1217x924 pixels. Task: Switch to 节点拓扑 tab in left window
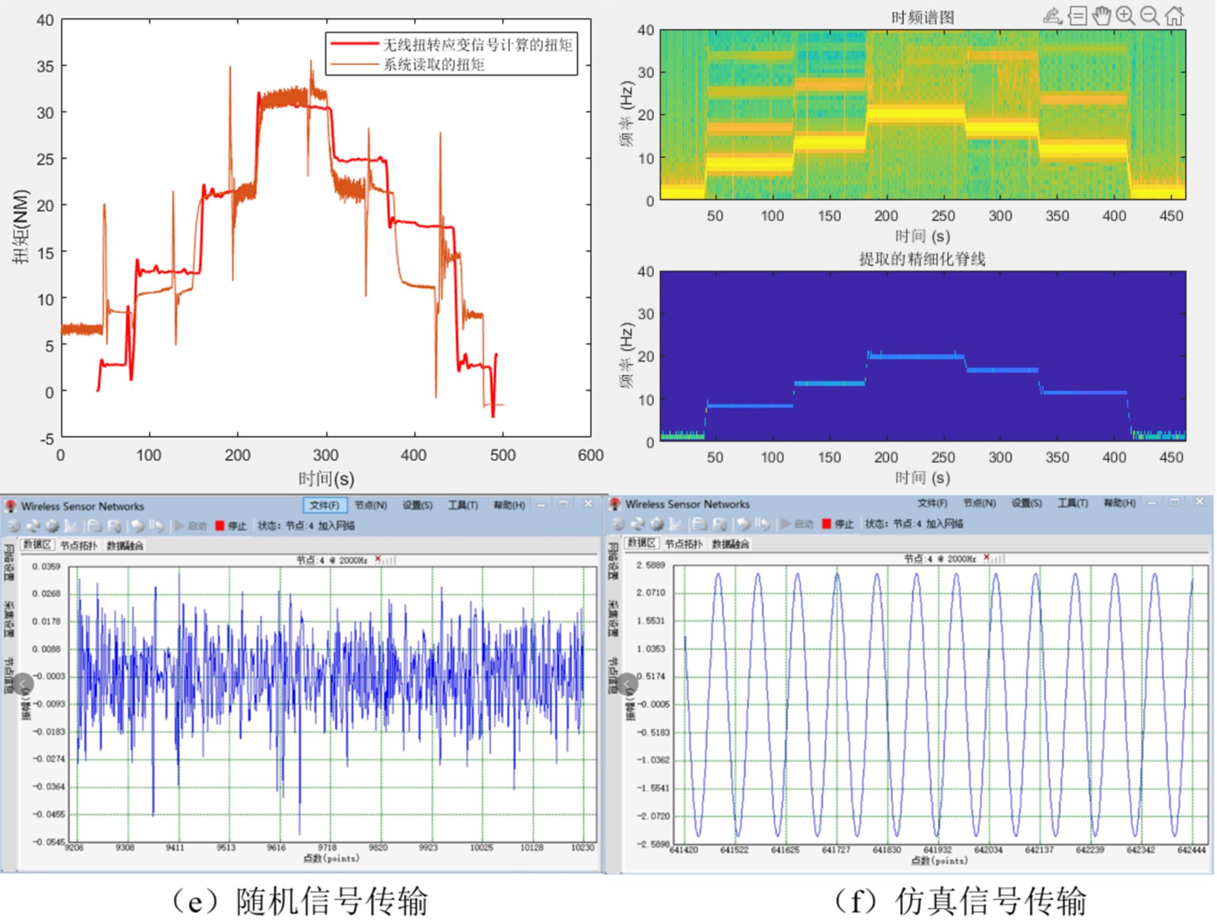coord(78,546)
